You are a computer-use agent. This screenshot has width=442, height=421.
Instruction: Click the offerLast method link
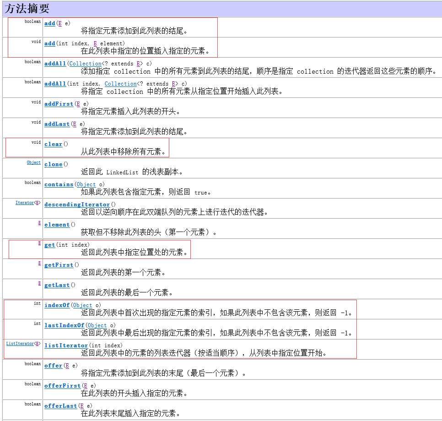(60, 406)
